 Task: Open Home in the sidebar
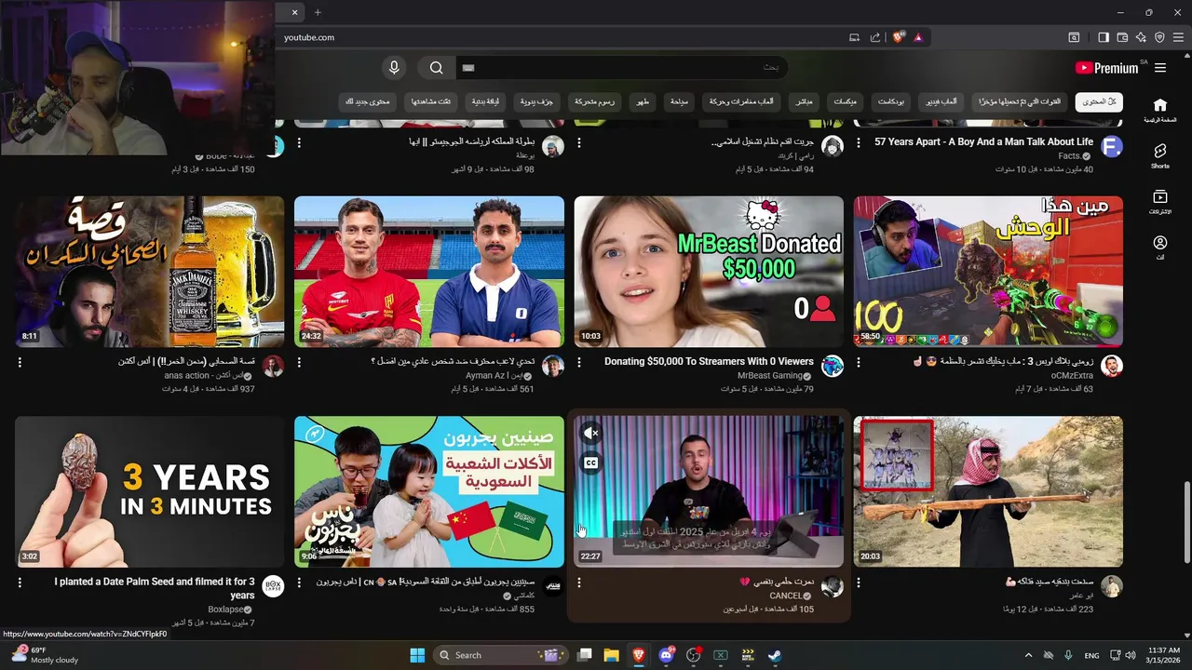click(x=1159, y=110)
